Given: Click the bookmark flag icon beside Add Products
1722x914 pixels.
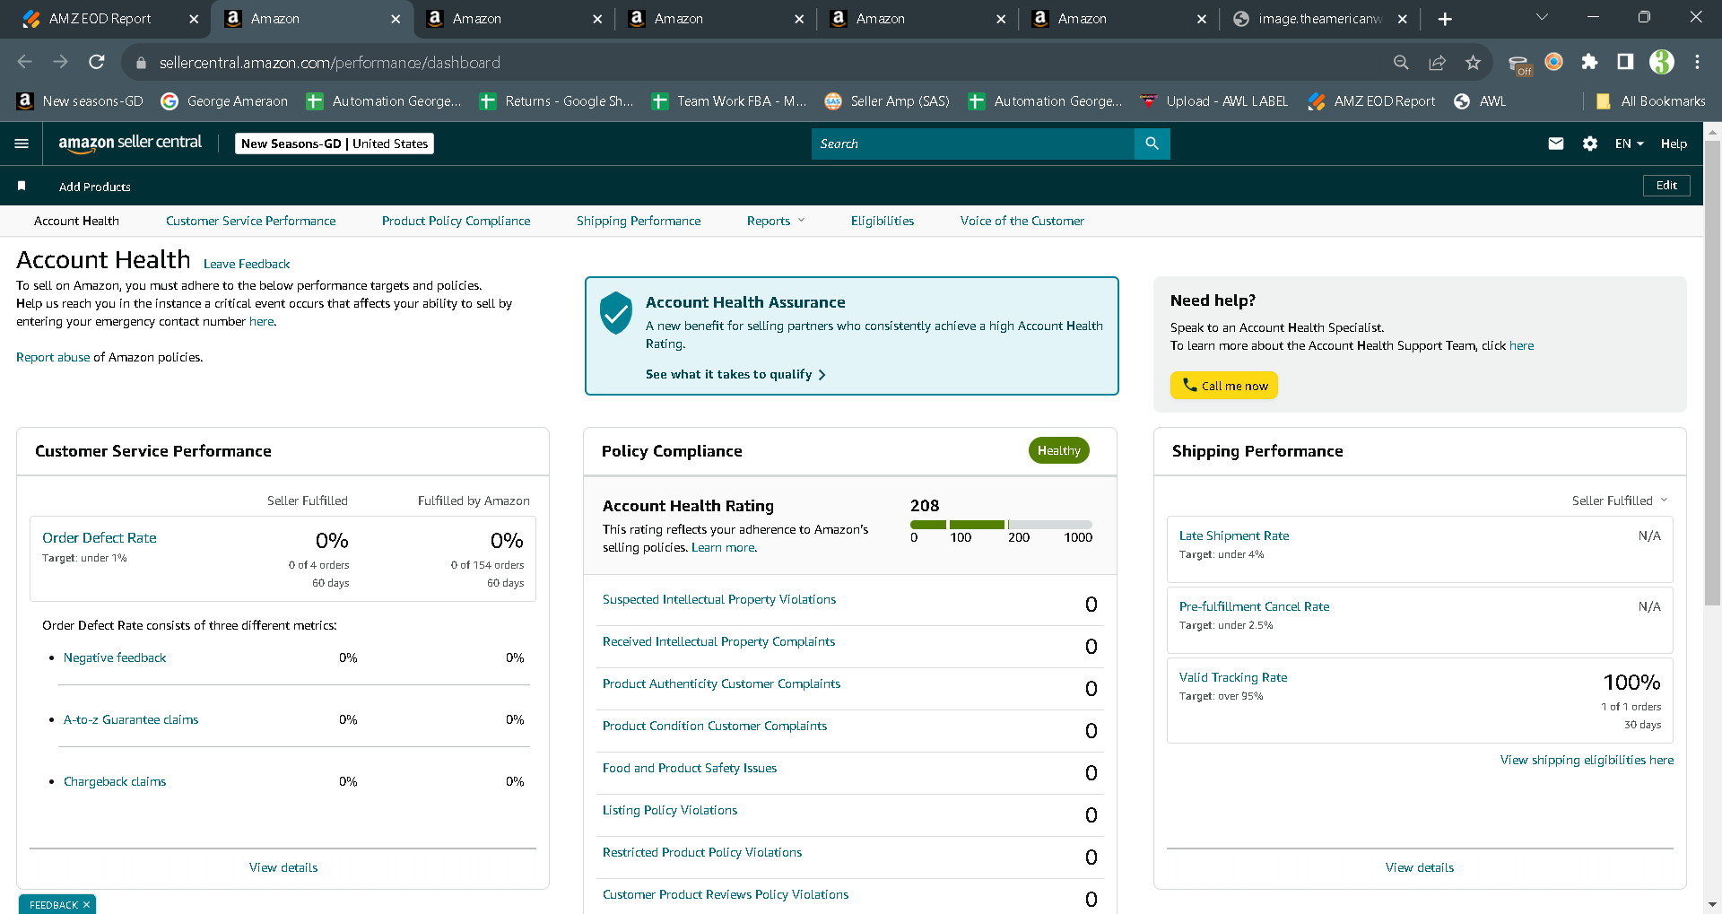Looking at the screenshot, I should (x=22, y=186).
